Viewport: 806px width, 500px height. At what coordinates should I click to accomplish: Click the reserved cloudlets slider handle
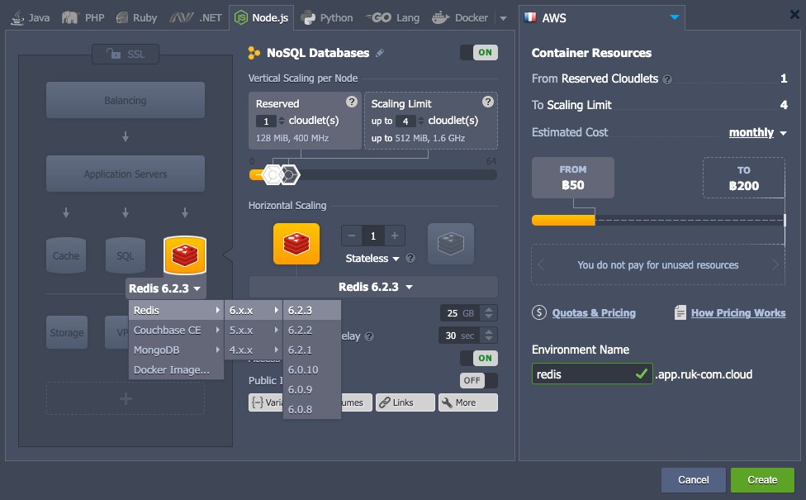(272, 175)
